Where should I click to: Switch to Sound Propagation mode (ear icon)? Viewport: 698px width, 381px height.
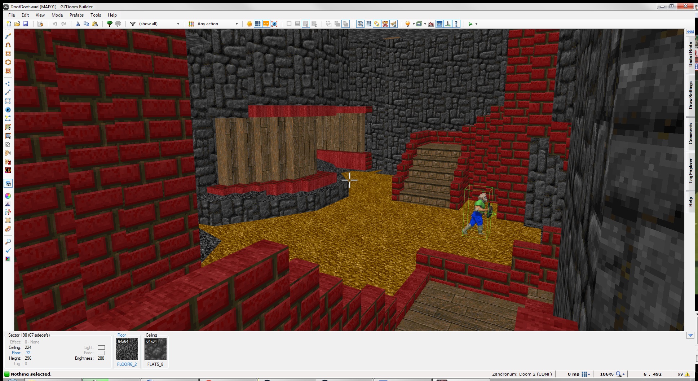point(8,153)
